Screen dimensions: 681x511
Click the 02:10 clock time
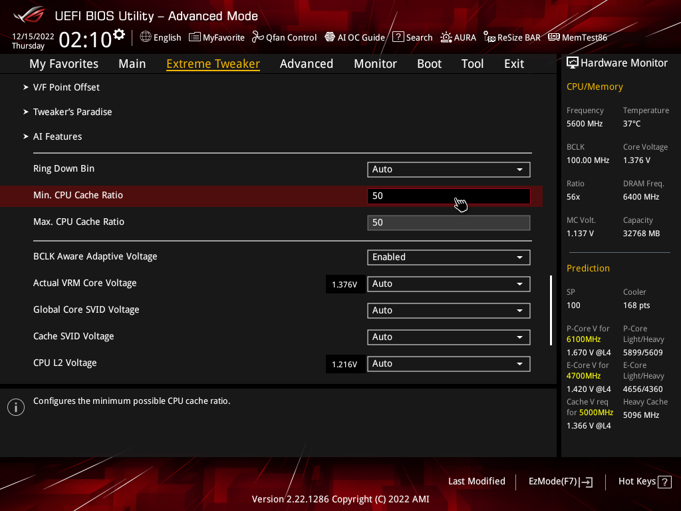86,40
